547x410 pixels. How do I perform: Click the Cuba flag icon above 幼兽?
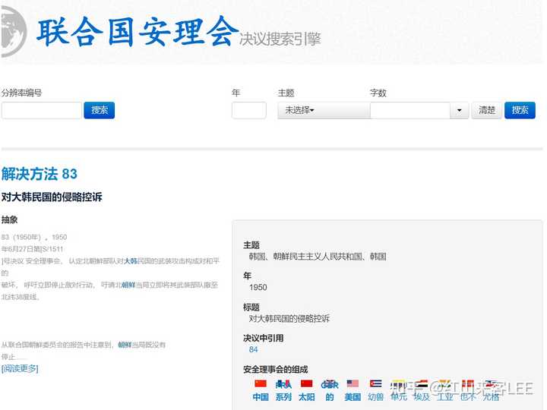pyautogui.click(x=376, y=383)
